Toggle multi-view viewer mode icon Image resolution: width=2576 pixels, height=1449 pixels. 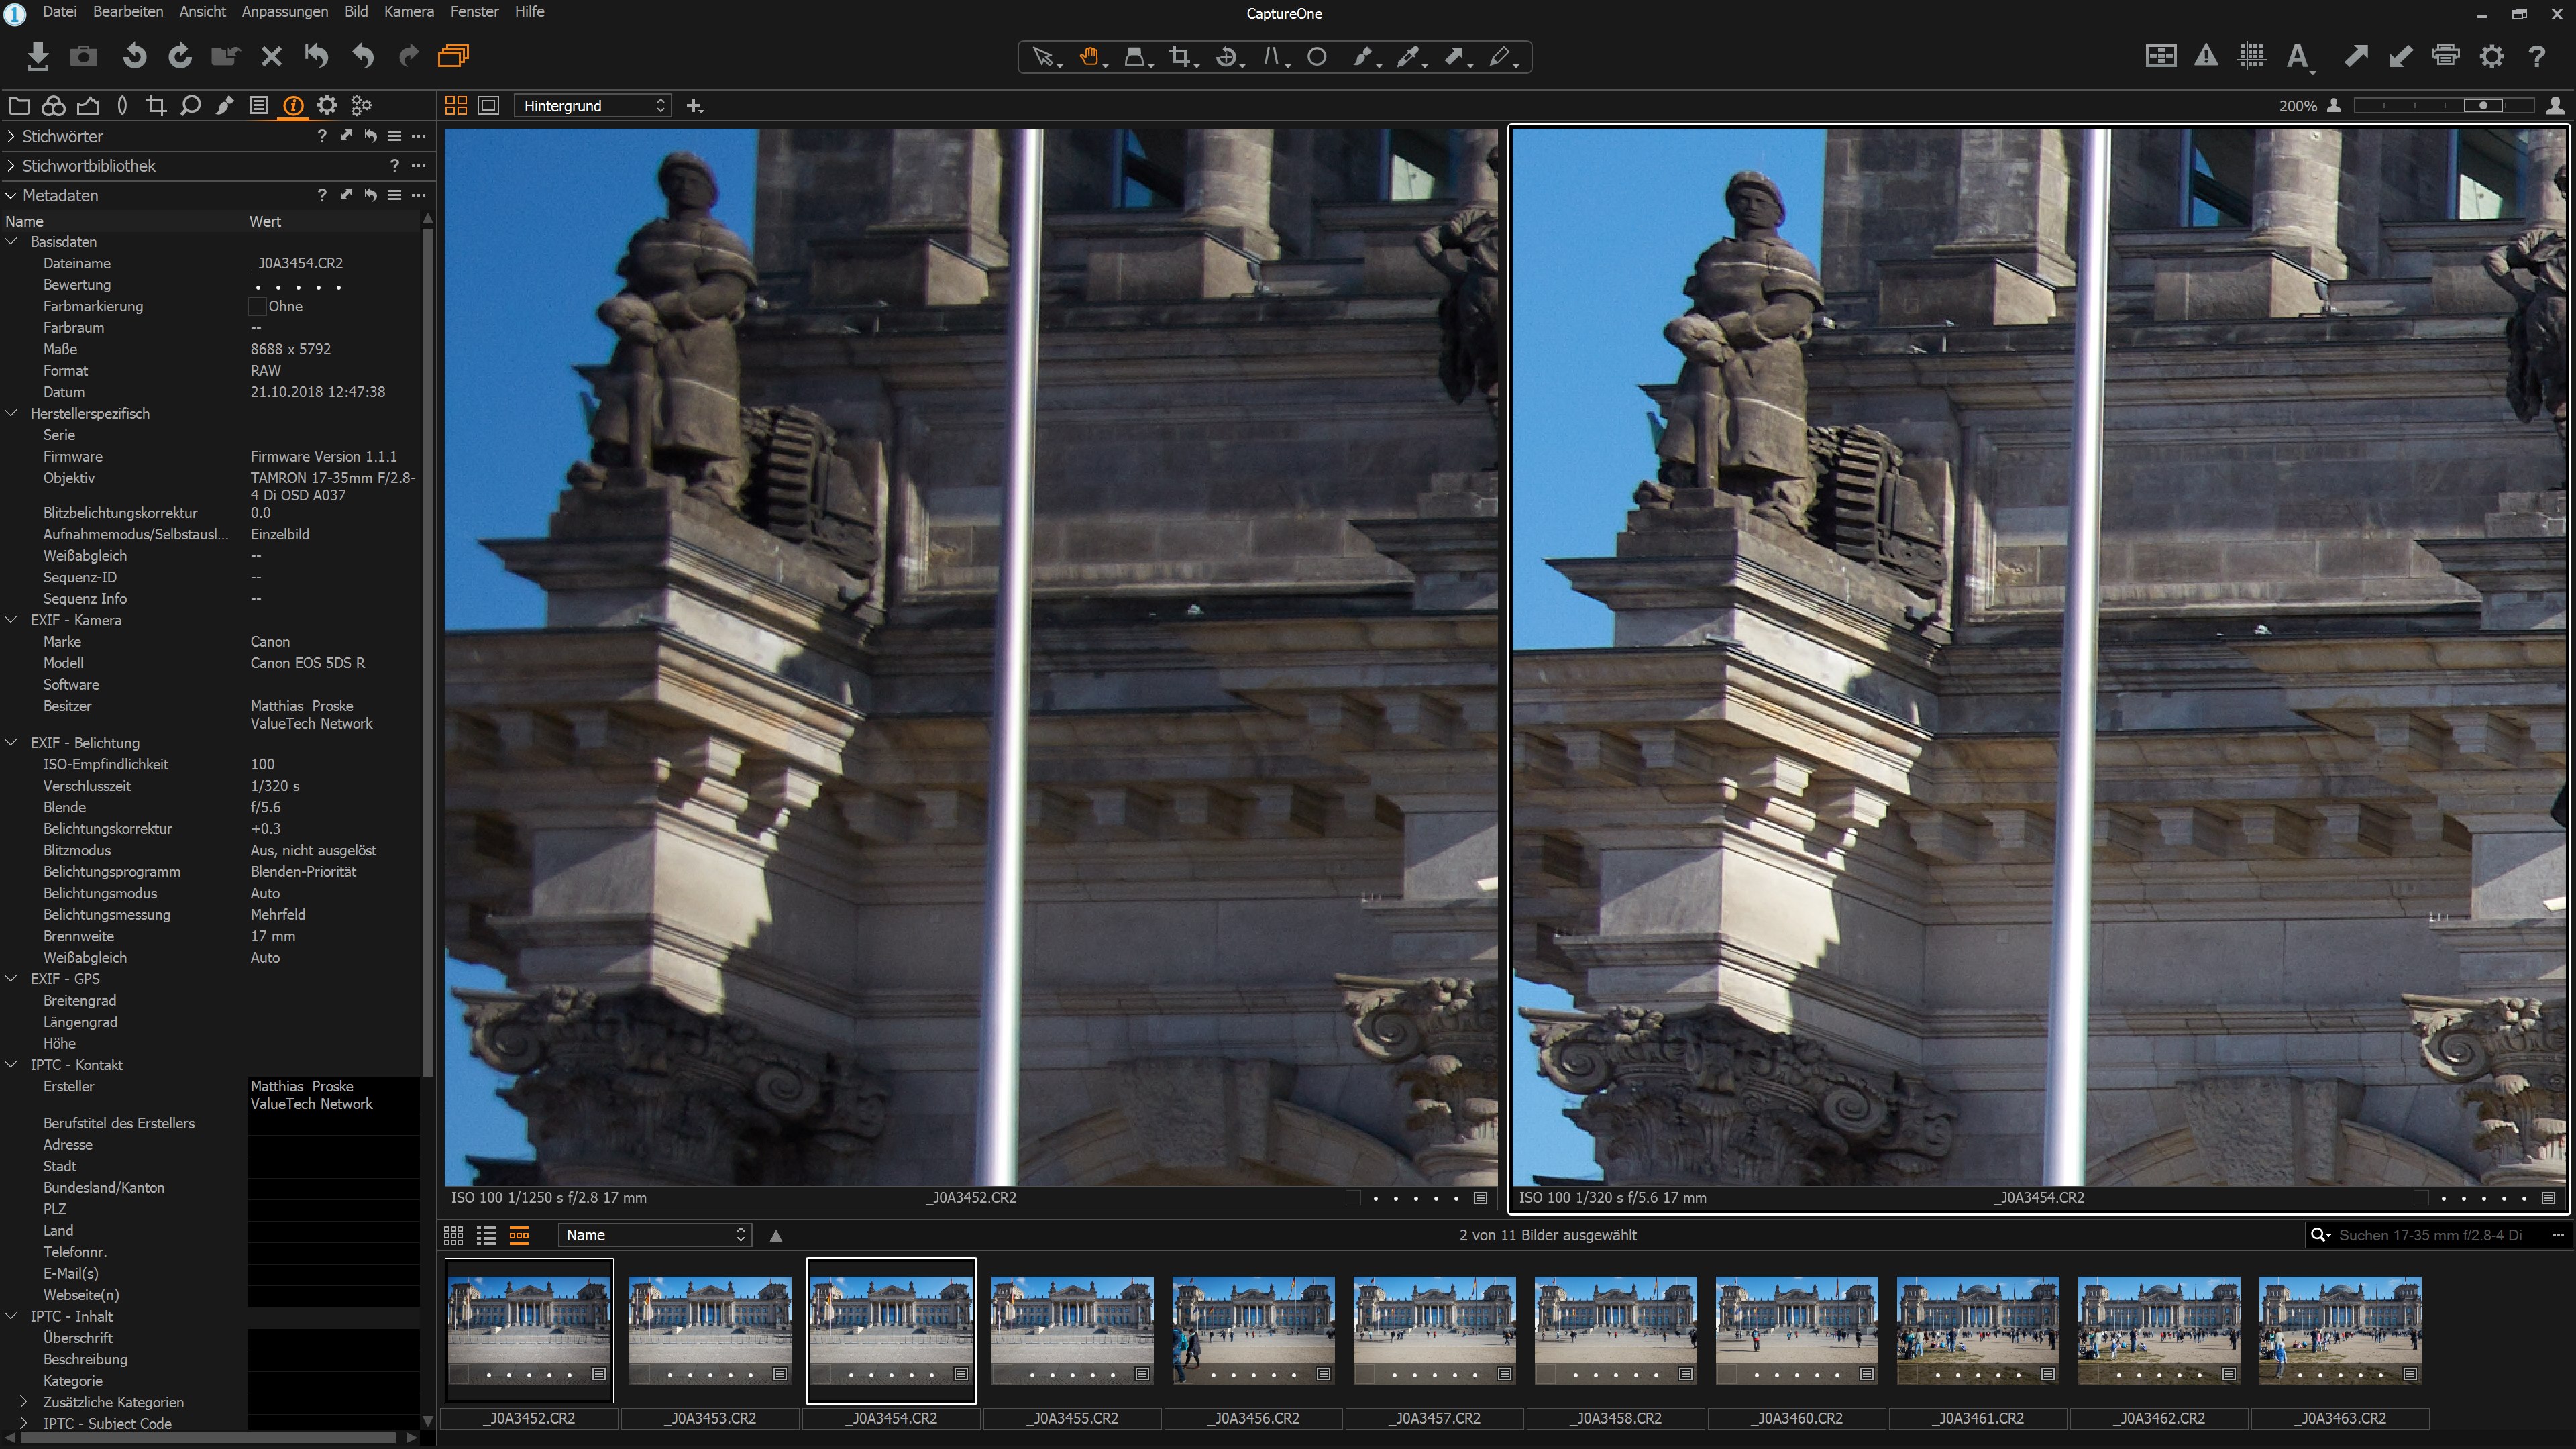[x=456, y=105]
